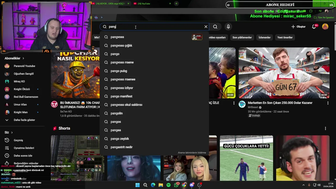The width and height of the screenshot is (336, 189).
Task: Open the GÜCÜ ÇOCUKLARA YETTİ short
Action: point(246,158)
